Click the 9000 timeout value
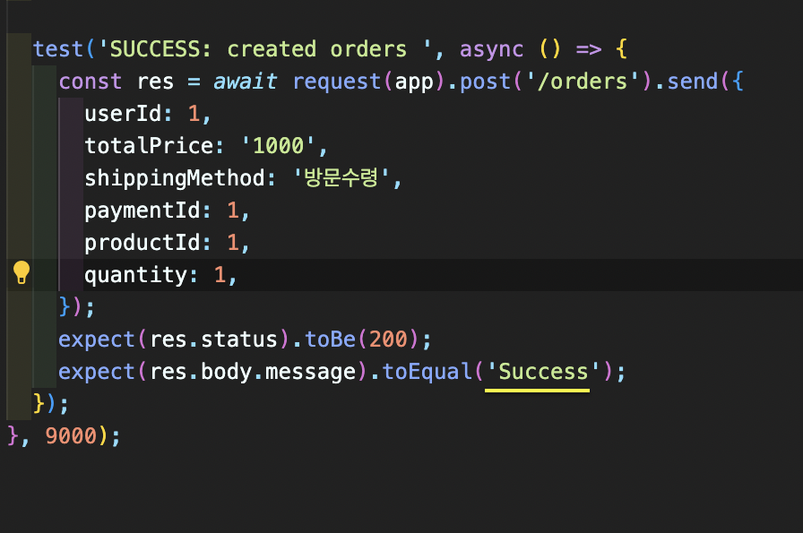Screen dimensions: 803x533 [x=71, y=436]
